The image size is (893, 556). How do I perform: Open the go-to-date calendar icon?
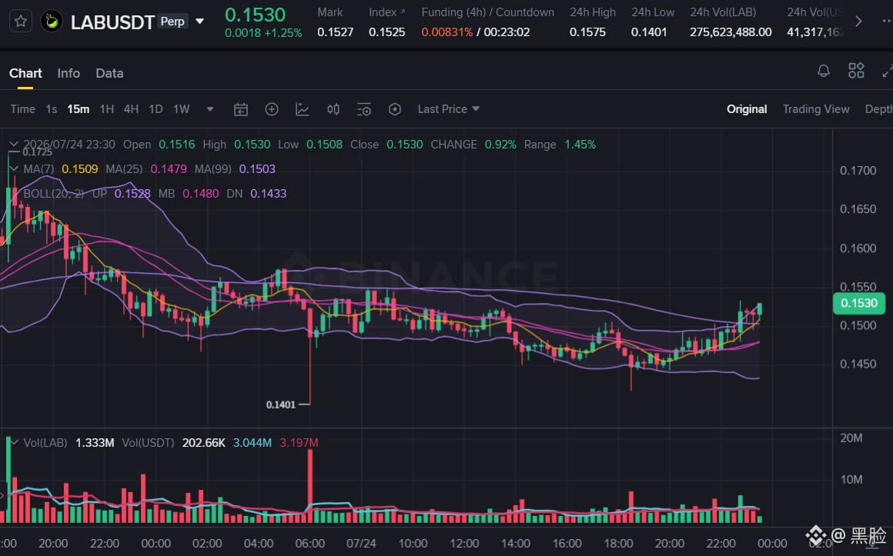click(241, 109)
